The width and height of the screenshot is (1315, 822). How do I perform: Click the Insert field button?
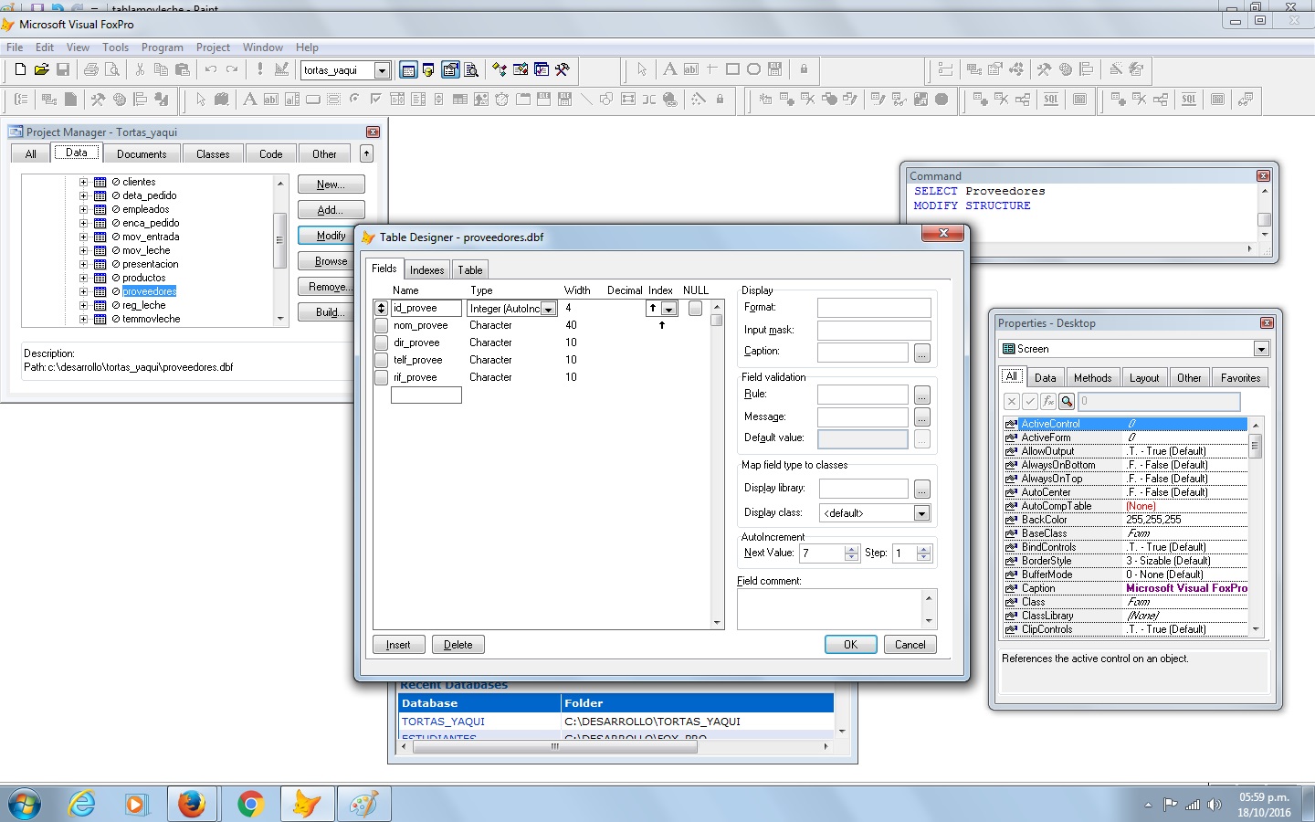[x=398, y=645]
